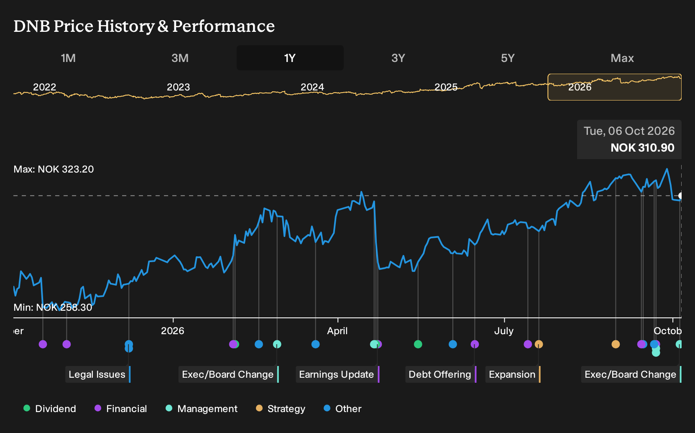This screenshot has width=695, height=433.
Task: Click the April axis label
Action: tap(337, 331)
